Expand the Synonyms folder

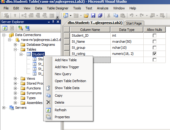point(15,93)
